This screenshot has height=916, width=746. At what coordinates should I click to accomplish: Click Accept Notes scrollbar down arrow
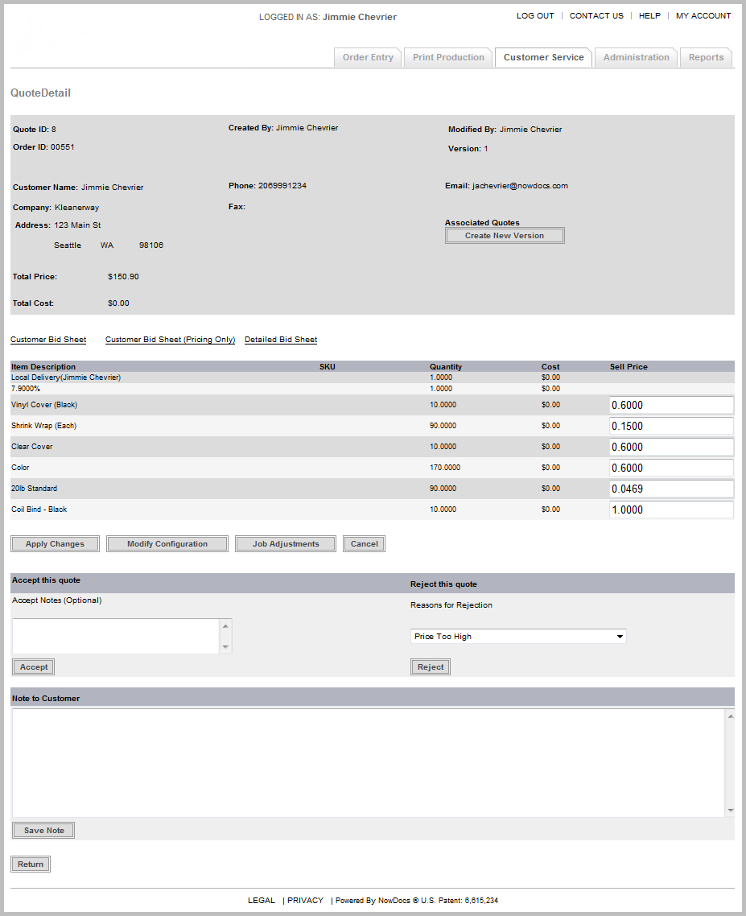tap(225, 646)
